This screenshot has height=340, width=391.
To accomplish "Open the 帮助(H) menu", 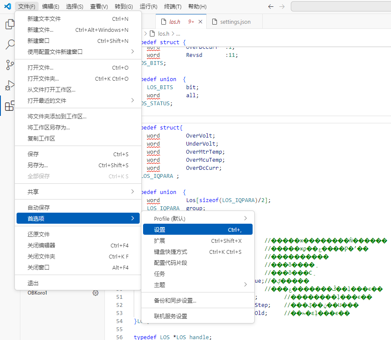I will click(197, 6).
